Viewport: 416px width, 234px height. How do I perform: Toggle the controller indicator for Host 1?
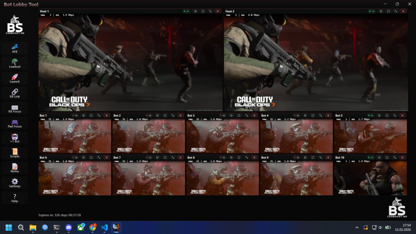[x=186, y=11]
